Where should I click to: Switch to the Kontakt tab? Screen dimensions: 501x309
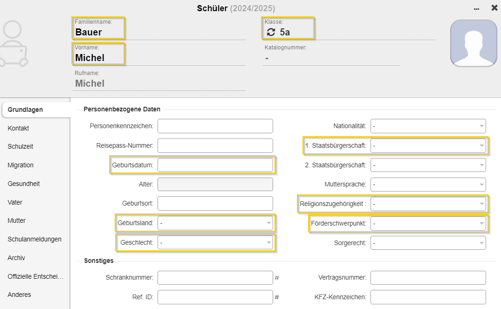[19, 128]
